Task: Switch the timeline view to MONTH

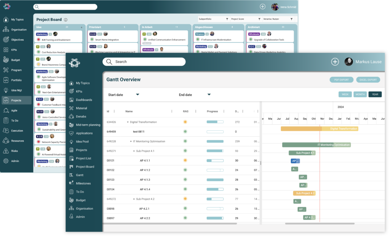Action: point(360,94)
